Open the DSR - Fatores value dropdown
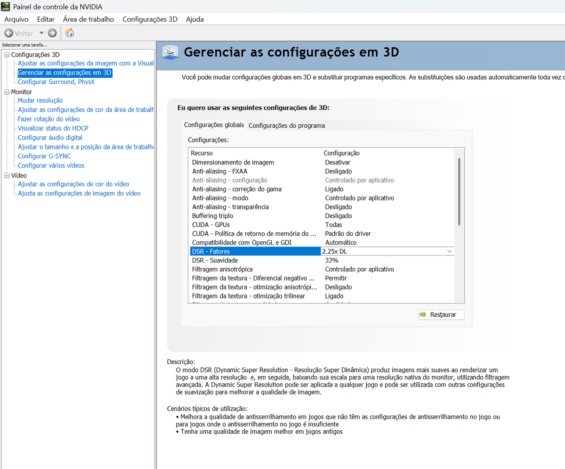 [449, 251]
